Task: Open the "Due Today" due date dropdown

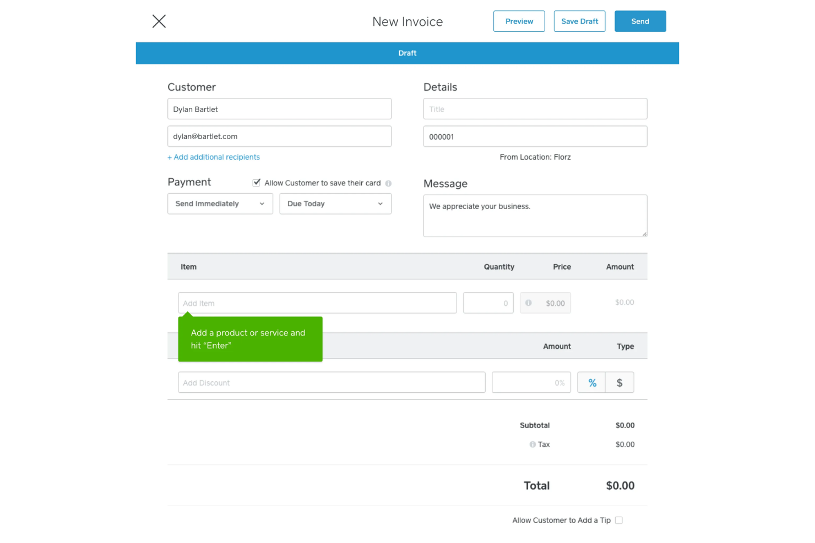Action: click(335, 204)
